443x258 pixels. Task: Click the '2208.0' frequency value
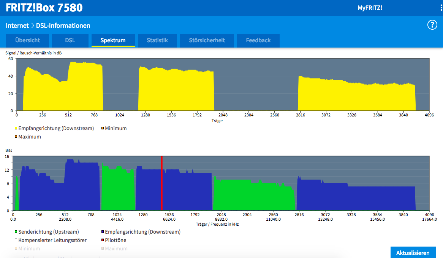tap(65, 219)
